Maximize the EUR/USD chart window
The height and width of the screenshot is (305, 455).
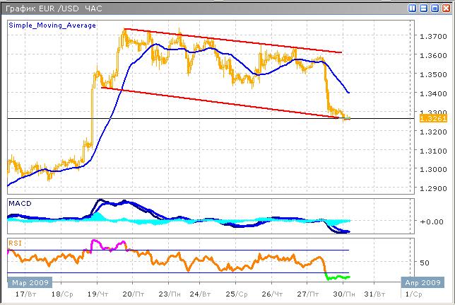[435, 8]
